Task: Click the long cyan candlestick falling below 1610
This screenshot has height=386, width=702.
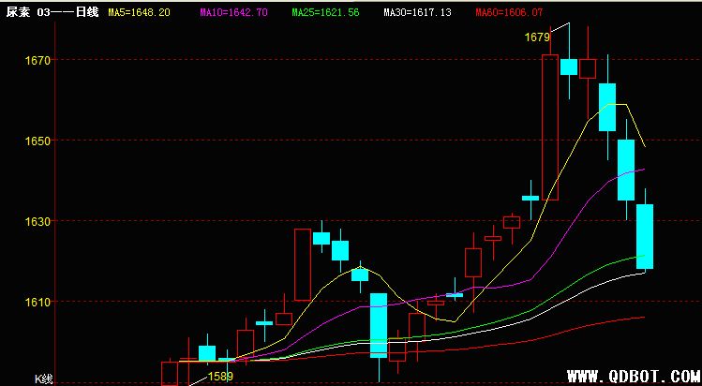Action: coord(379,324)
